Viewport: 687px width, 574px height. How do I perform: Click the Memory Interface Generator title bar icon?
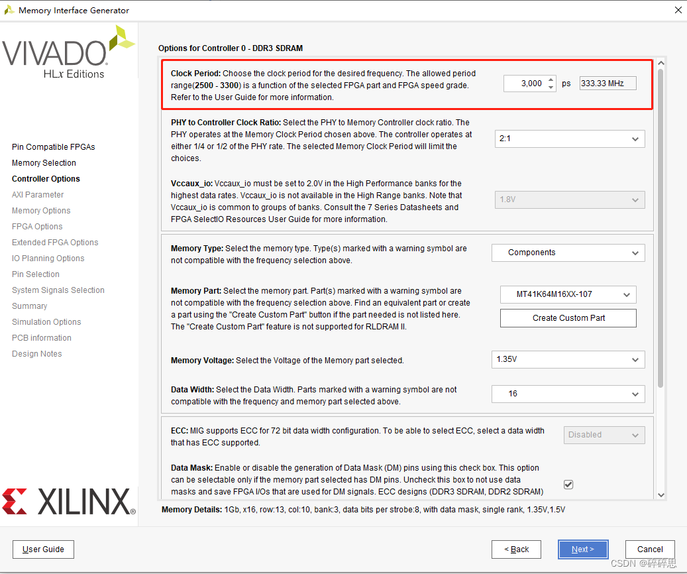(9, 10)
